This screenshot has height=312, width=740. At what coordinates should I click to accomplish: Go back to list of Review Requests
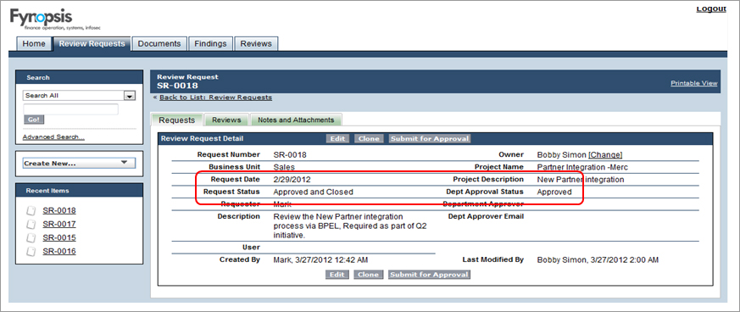[215, 97]
